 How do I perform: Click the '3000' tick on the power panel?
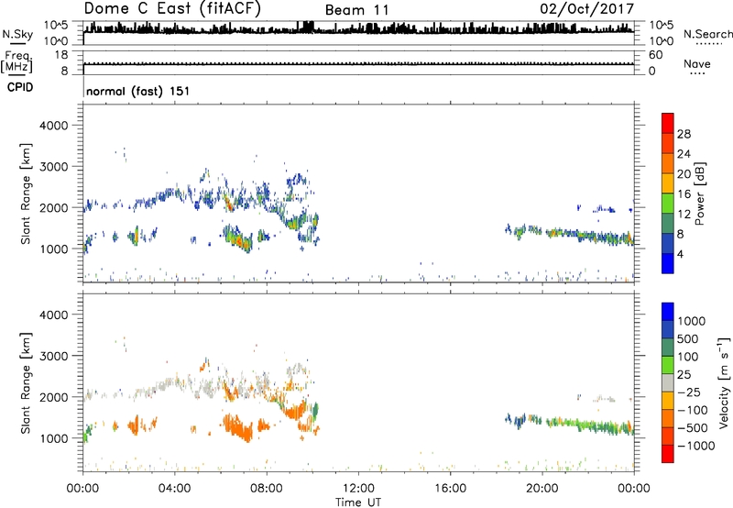(53, 167)
